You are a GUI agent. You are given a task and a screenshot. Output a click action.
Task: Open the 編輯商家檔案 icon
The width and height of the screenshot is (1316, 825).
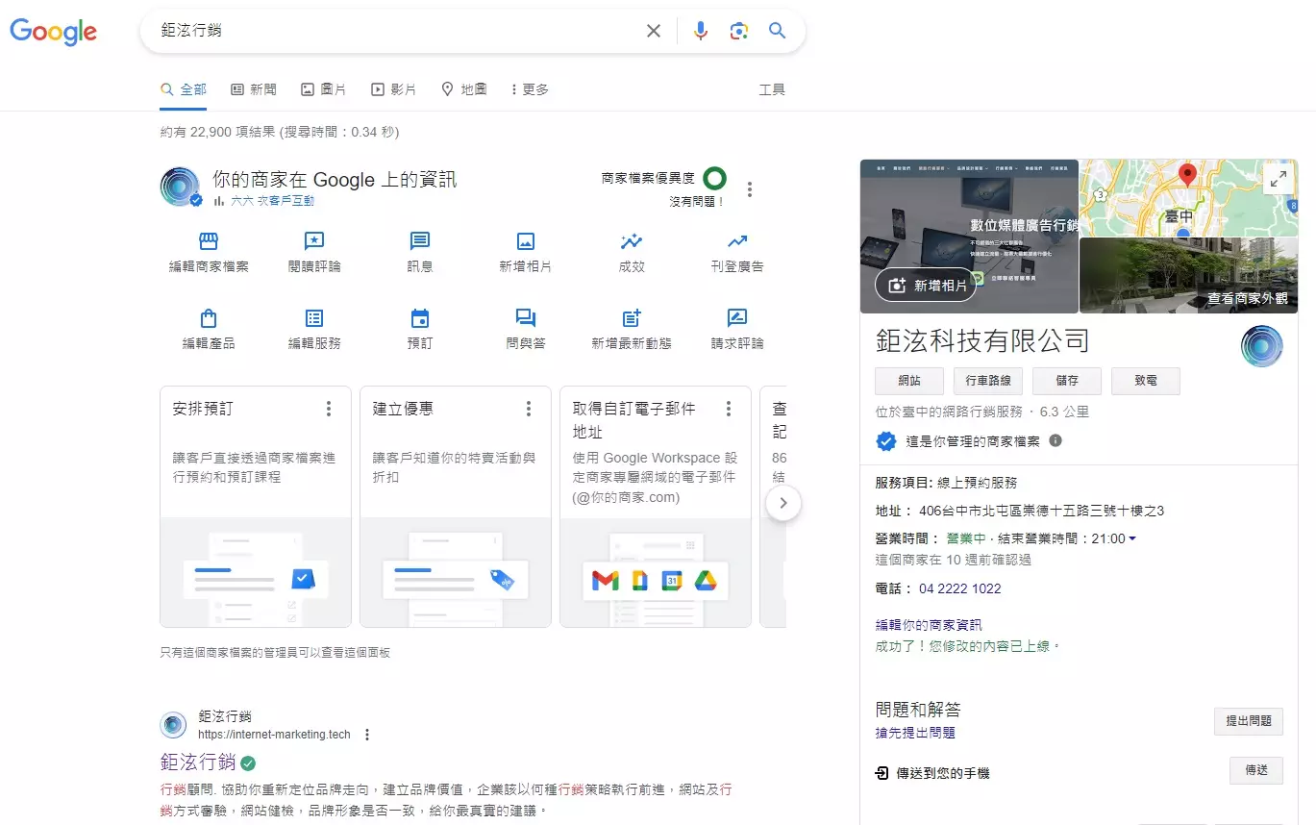click(208, 244)
